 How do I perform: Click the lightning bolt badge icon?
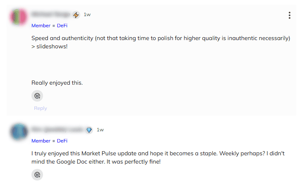point(76,15)
